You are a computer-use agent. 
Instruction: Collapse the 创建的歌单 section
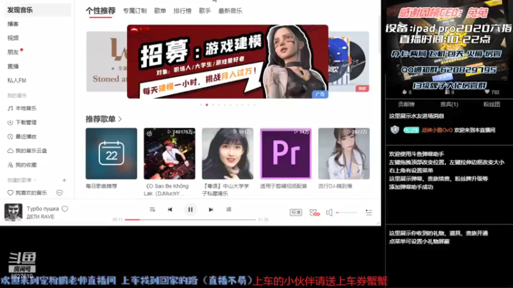coord(22,180)
